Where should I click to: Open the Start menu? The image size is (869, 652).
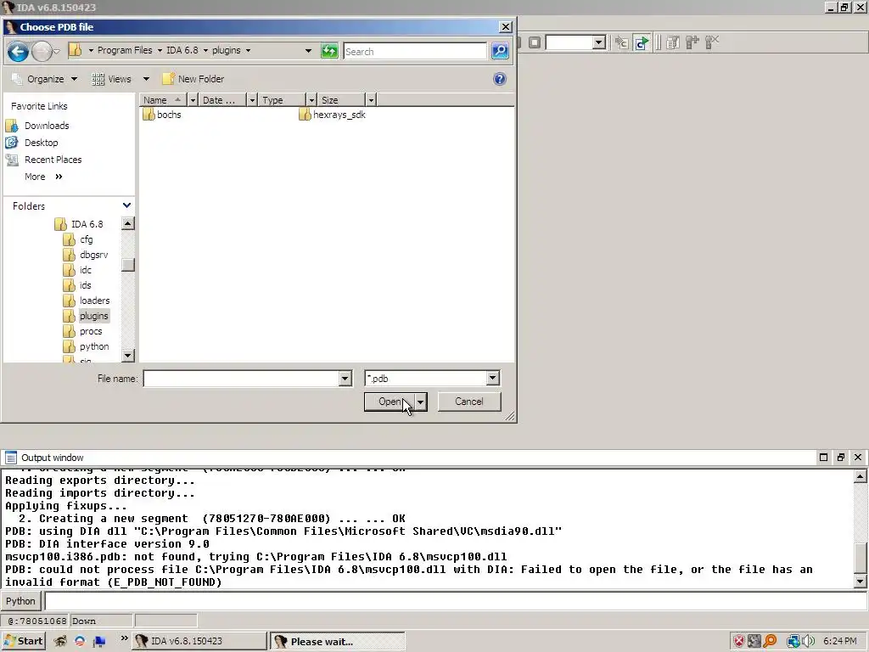[23, 641]
